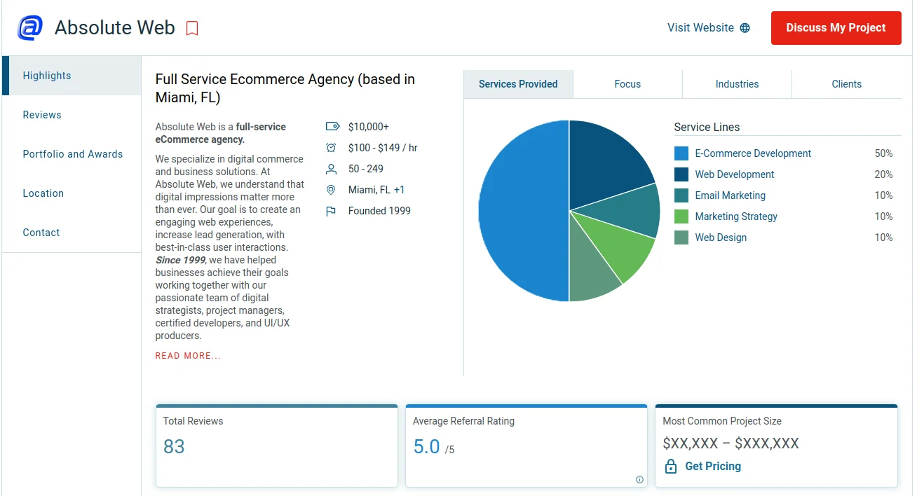
Task: Click the 50% value for E-Commerce Development
Action: pyautogui.click(x=883, y=153)
